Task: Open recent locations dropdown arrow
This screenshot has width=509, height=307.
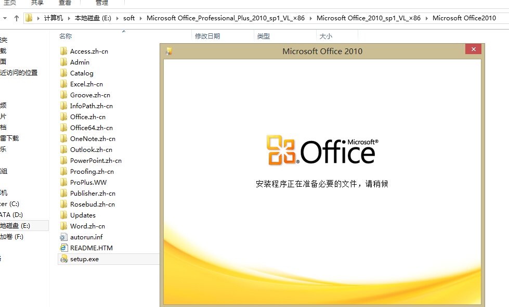Action: click(5, 18)
